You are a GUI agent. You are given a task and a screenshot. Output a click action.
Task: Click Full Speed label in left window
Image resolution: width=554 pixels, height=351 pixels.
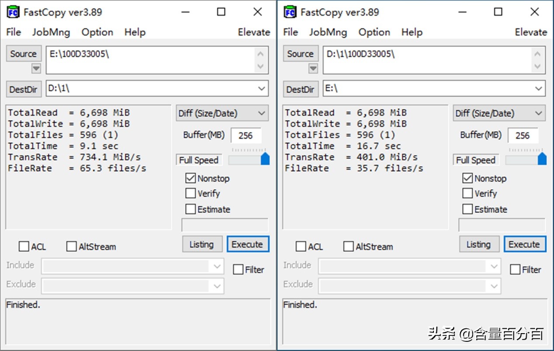coord(199,160)
